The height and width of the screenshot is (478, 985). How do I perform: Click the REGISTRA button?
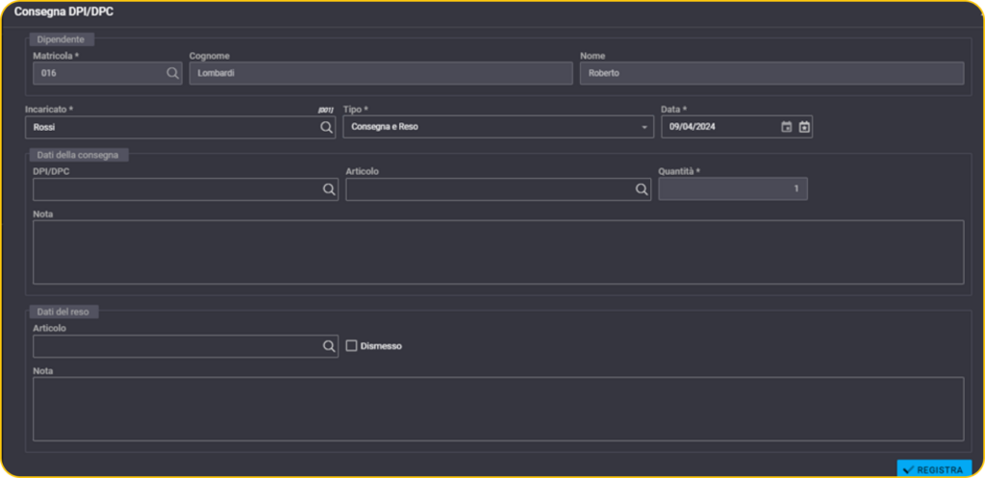pyautogui.click(x=934, y=469)
